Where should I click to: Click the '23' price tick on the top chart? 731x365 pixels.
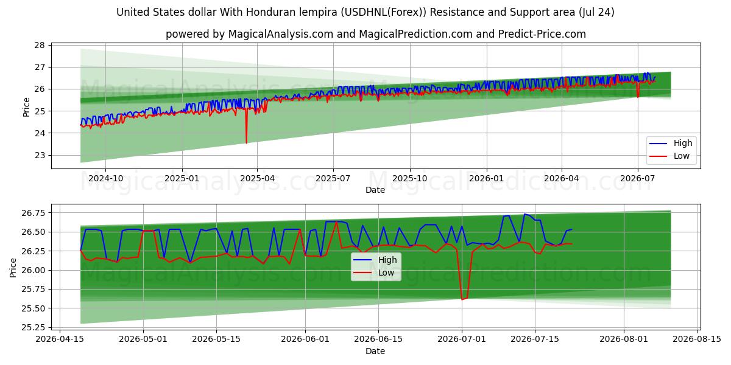click(x=40, y=155)
